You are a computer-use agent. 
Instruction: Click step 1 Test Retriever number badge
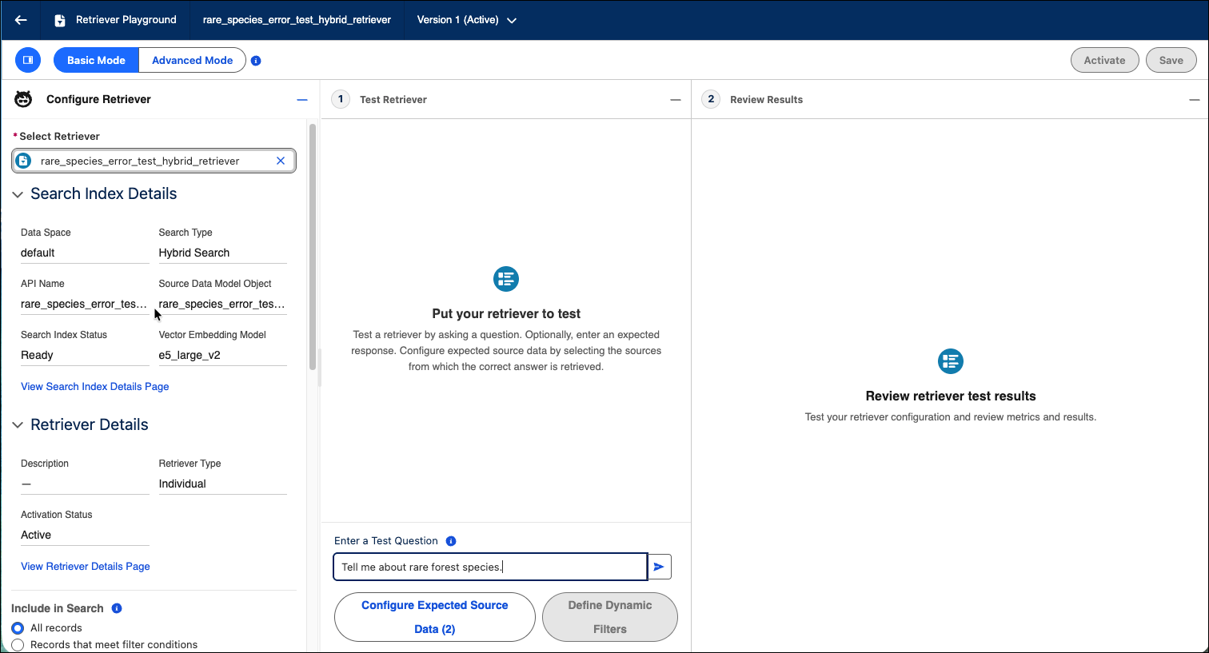tap(341, 99)
